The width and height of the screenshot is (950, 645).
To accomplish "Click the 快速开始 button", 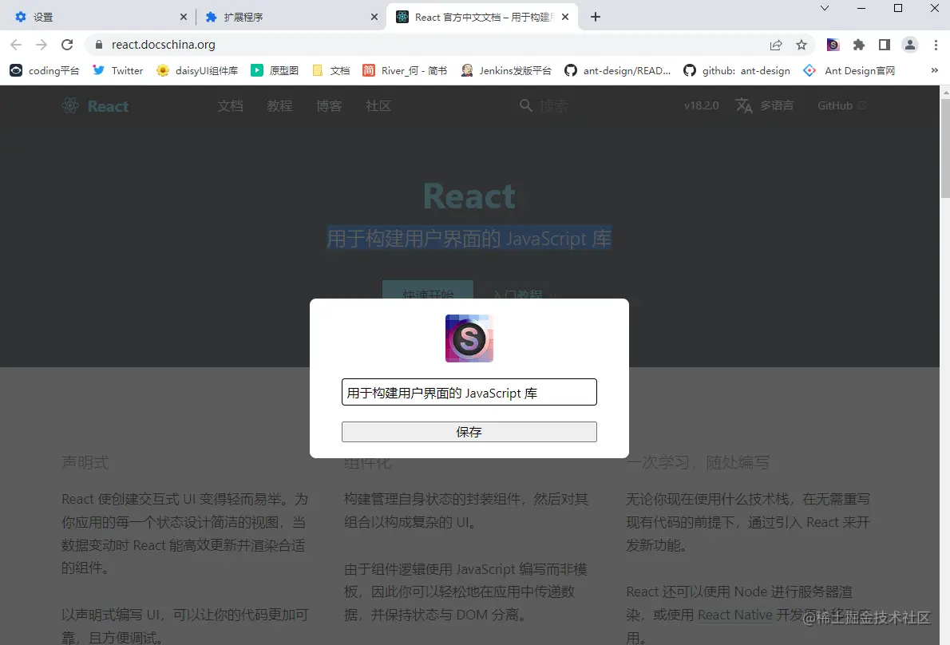I will (x=428, y=290).
